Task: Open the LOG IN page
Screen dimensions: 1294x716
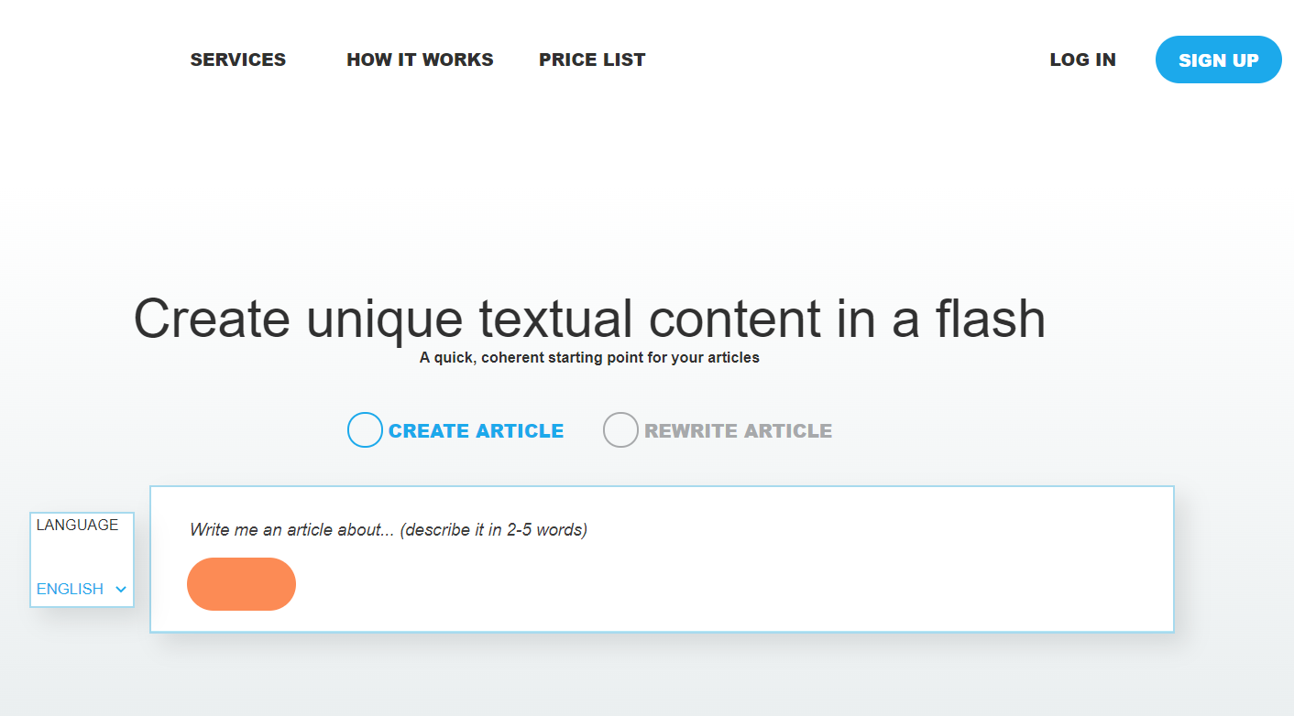Action: [1082, 59]
